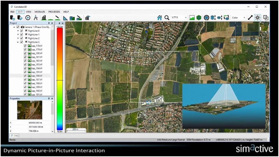Switch to the Log tab
The image size is (279, 157).
[x=14, y=136]
